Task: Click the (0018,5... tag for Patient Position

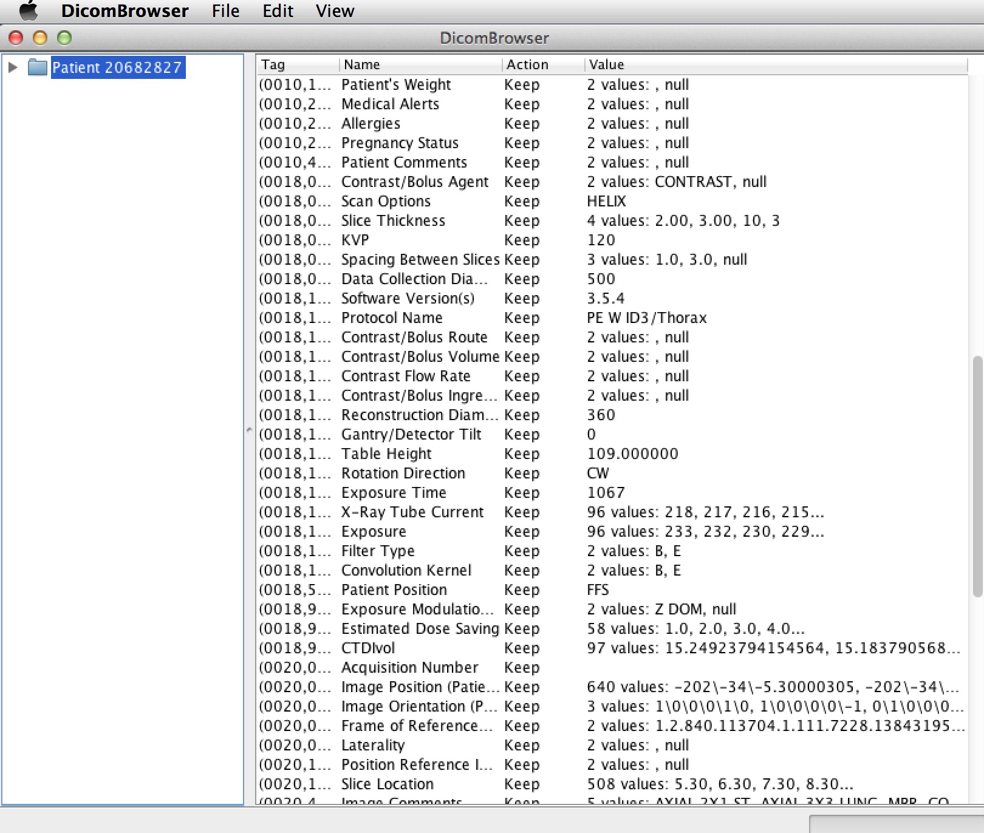Action: pos(295,590)
